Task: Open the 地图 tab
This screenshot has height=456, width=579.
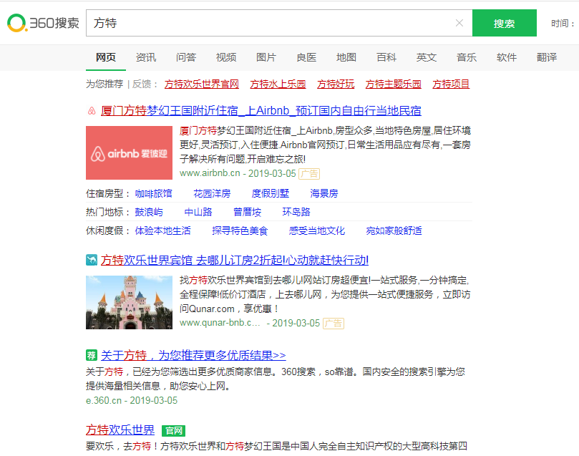Action: pos(346,57)
